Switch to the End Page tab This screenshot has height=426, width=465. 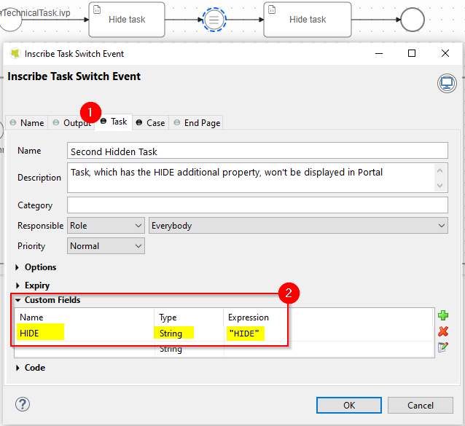click(196, 123)
